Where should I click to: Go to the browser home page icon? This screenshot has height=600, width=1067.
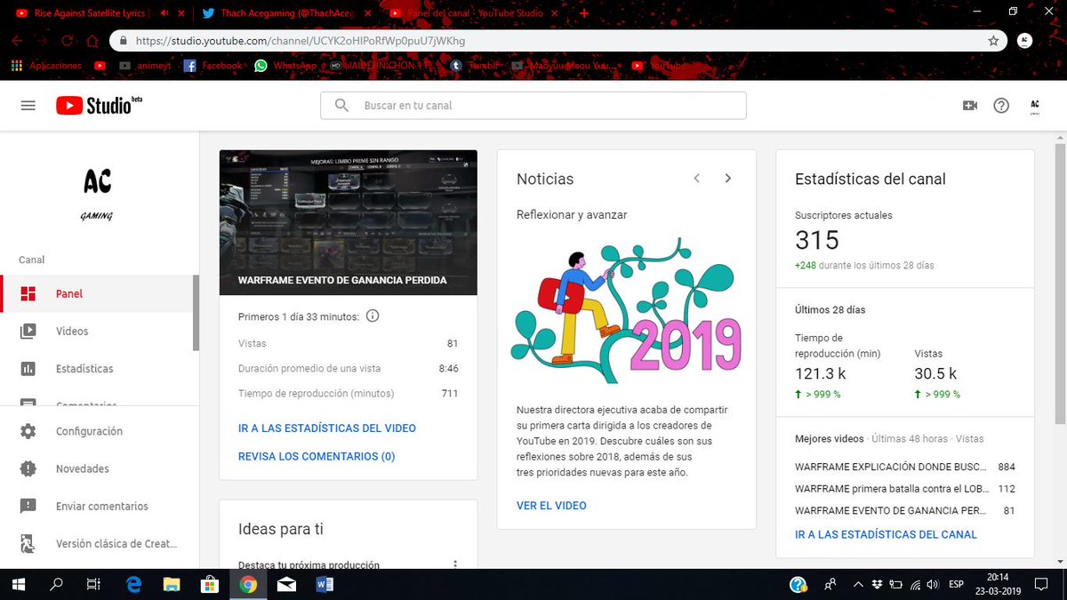coord(92,41)
